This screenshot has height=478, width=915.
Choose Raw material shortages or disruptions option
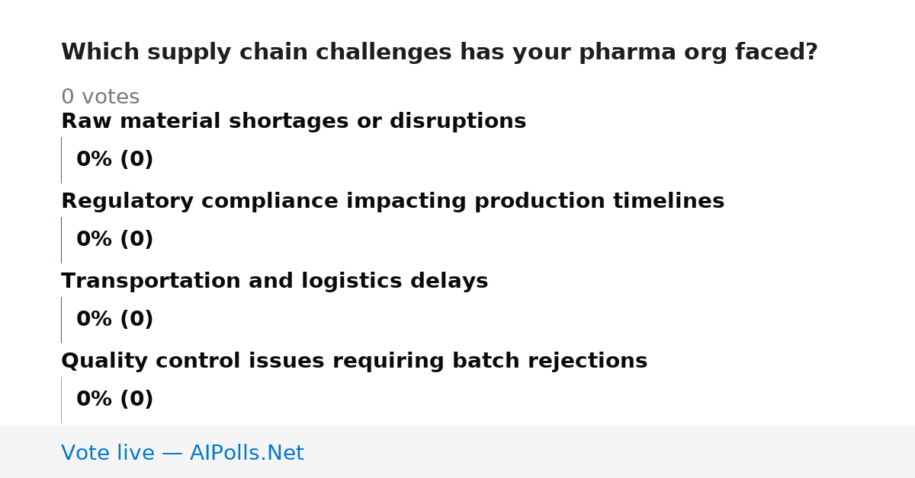[x=294, y=122]
